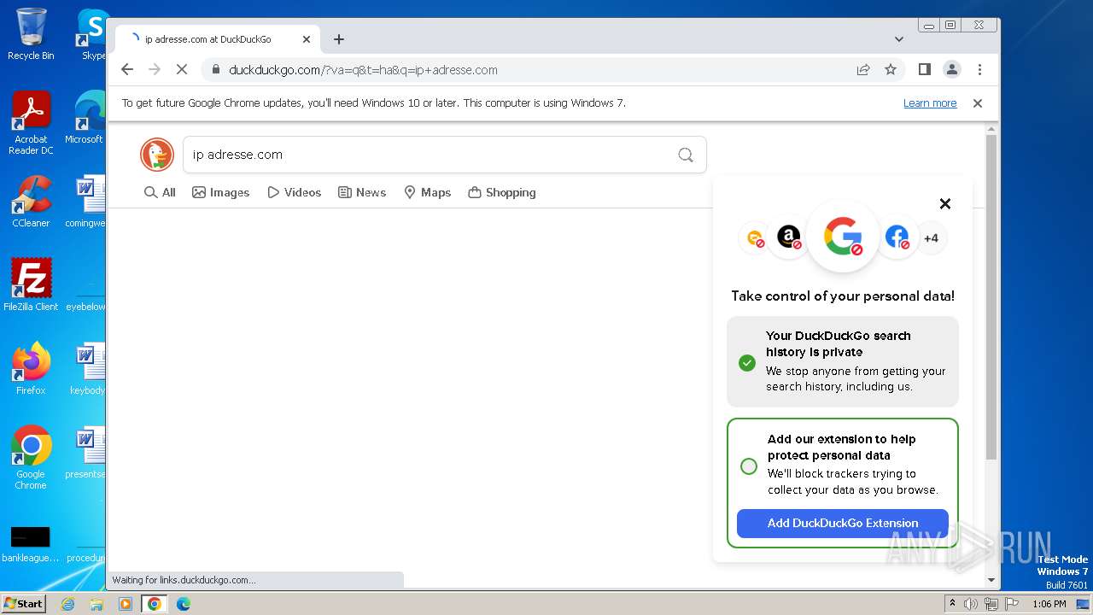Viewport: 1093px width, 615px height.
Task: Click the address bar URL
Action: click(x=363, y=70)
